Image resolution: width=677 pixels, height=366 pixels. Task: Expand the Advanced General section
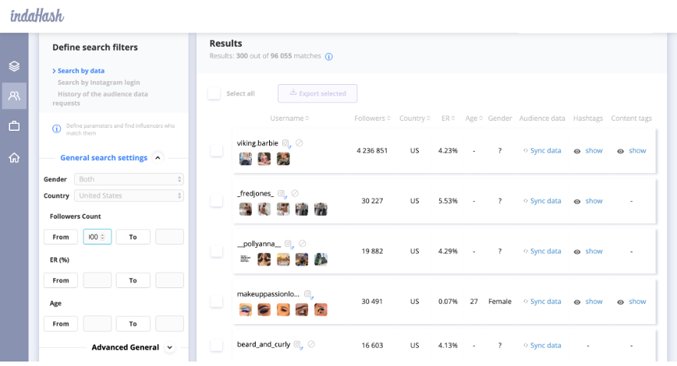click(170, 347)
